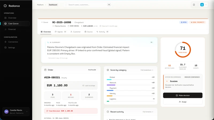Click the Escalate recommendation icon
This screenshot has height=120, width=214.
pyautogui.click(x=167, y=81)
